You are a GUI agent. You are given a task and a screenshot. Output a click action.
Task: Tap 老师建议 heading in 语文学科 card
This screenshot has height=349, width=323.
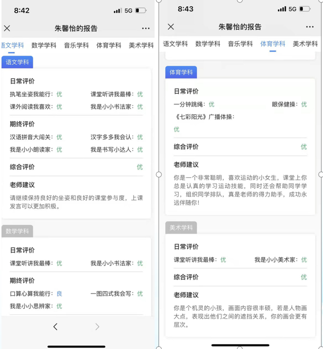click(x=22, y=185)
